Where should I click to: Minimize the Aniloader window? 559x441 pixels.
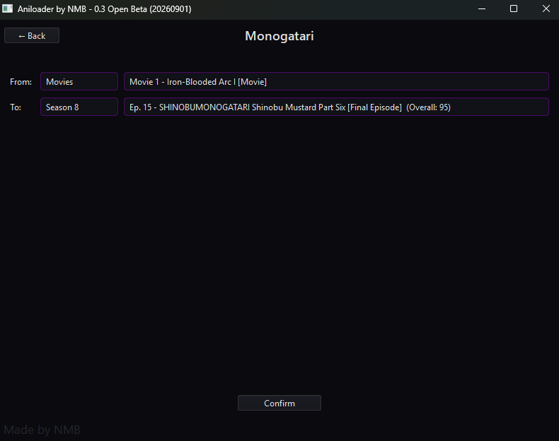pyautogui.click(x=482, y=8)
